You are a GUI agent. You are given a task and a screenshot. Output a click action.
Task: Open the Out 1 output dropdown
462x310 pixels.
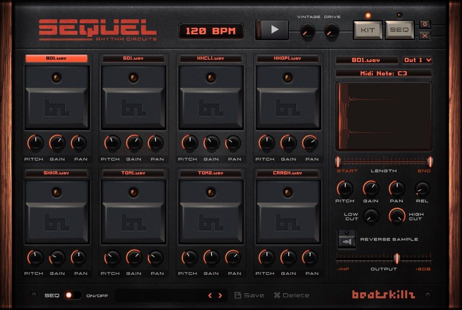point(417,60)
